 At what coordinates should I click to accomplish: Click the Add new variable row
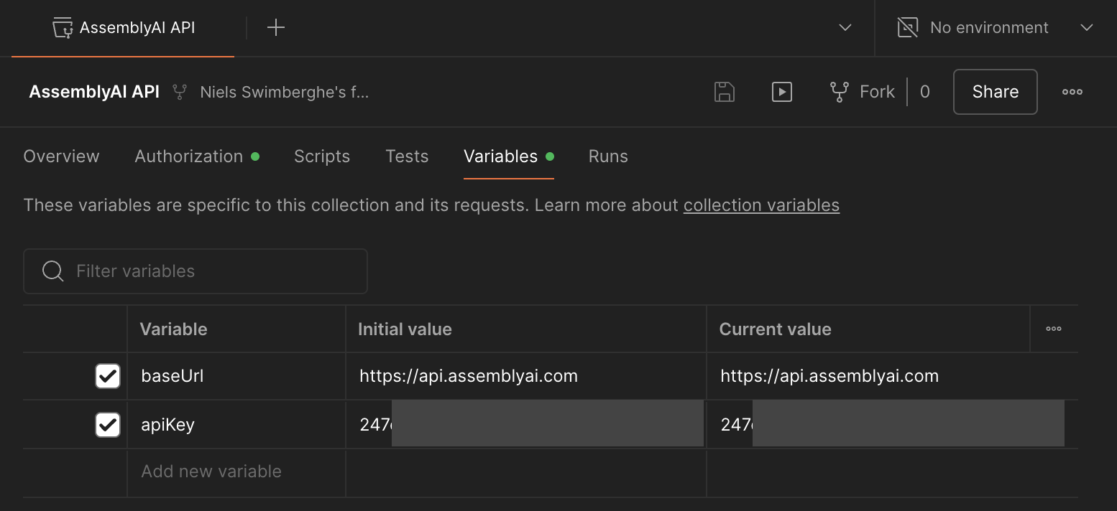[211, 471]
